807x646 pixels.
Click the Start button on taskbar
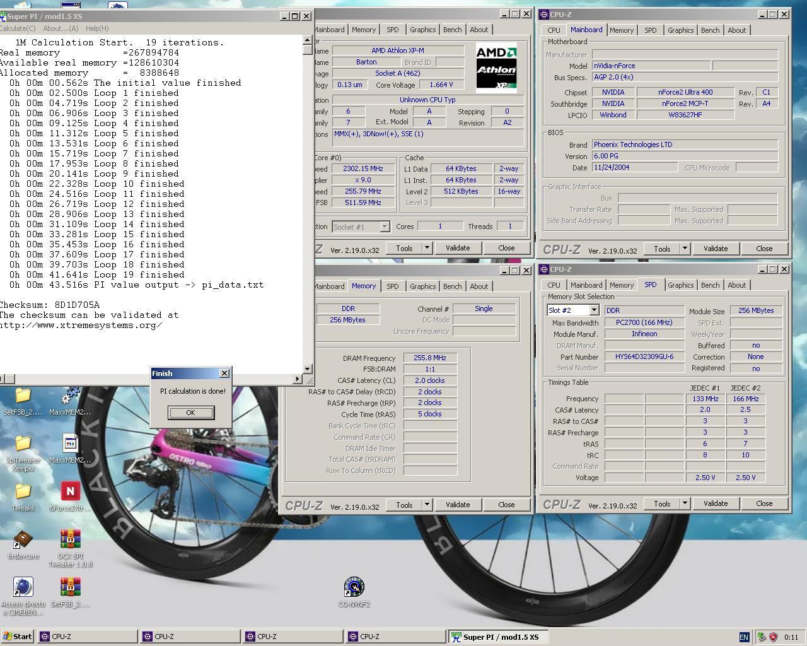tap(18, 637)
